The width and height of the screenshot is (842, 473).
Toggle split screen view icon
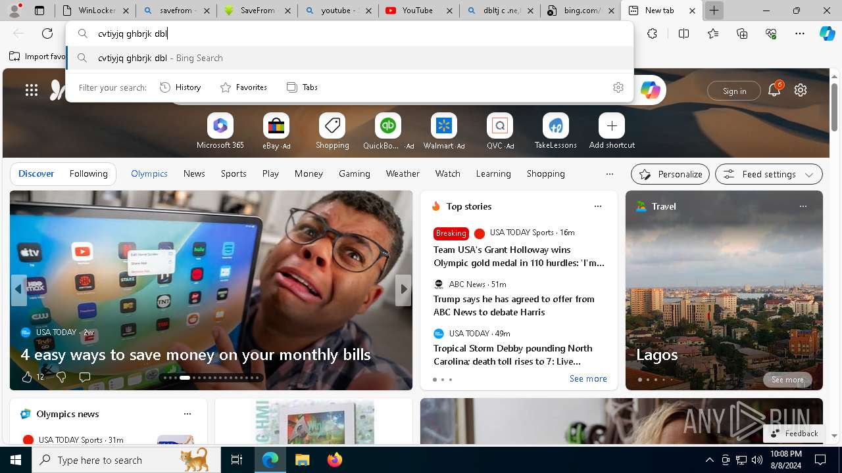coord(683,34)
